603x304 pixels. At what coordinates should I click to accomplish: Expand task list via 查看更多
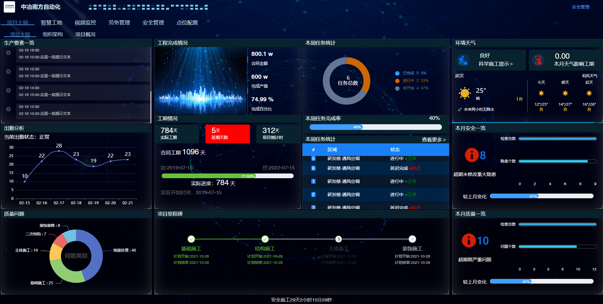(433, 140)
